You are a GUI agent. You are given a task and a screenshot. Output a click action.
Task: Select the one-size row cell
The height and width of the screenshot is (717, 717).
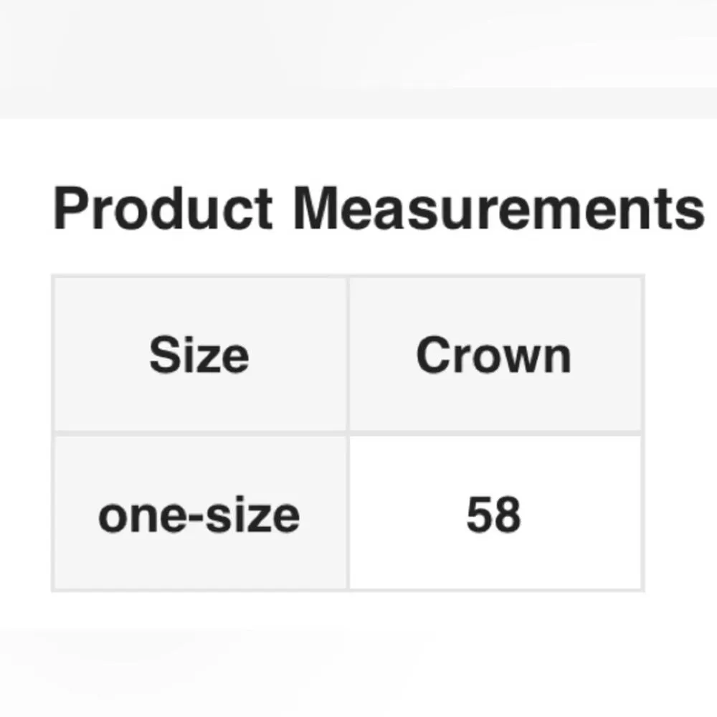click(x=199, y=515)
